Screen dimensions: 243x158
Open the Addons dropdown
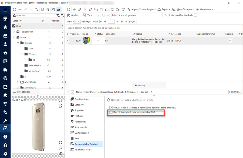click(x=74, y=15)
